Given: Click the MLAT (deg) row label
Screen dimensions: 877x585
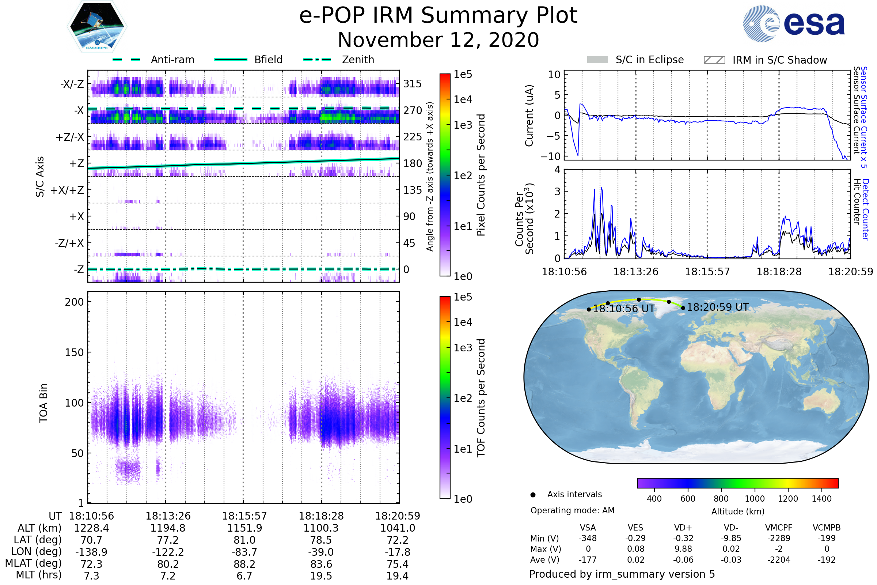Looking at the screenshot, I should click(x=34, y=563).
